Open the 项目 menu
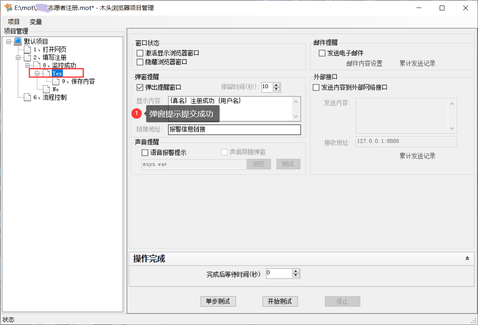Screen dimensions: 478x325 (14, 22)
